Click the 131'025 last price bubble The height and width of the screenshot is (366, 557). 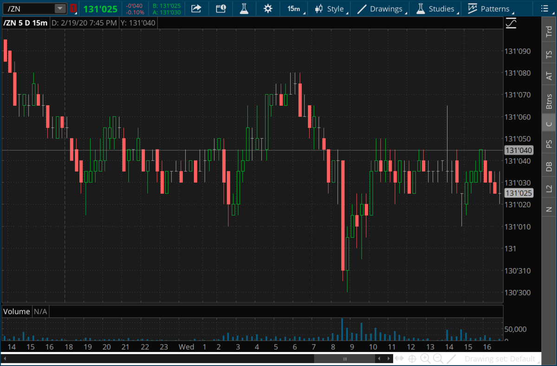pos(518,193)
